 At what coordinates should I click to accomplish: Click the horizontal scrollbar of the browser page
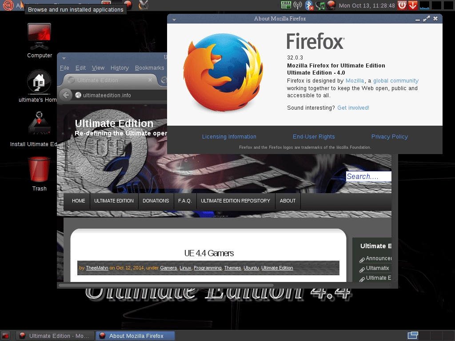point(166,285)
